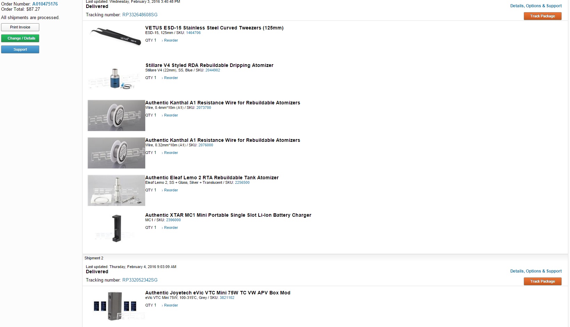Click the blue Support button
This screenshot has width=570, height=327.
pos(20,49)
